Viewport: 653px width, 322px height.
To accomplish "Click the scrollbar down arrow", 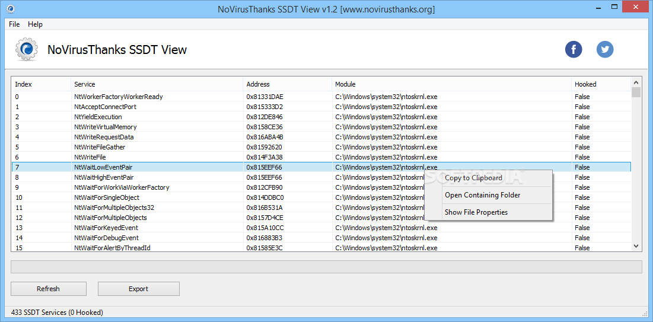I will point(636,246).
